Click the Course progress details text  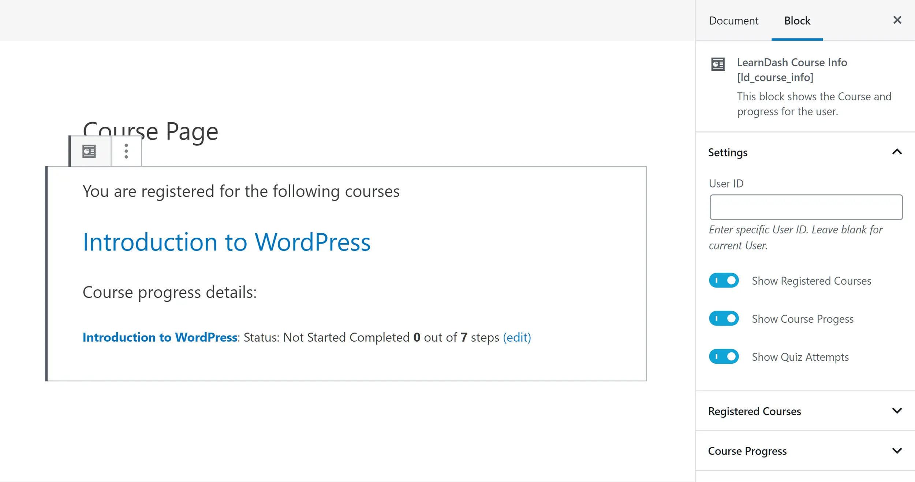[x=169, y=292]
